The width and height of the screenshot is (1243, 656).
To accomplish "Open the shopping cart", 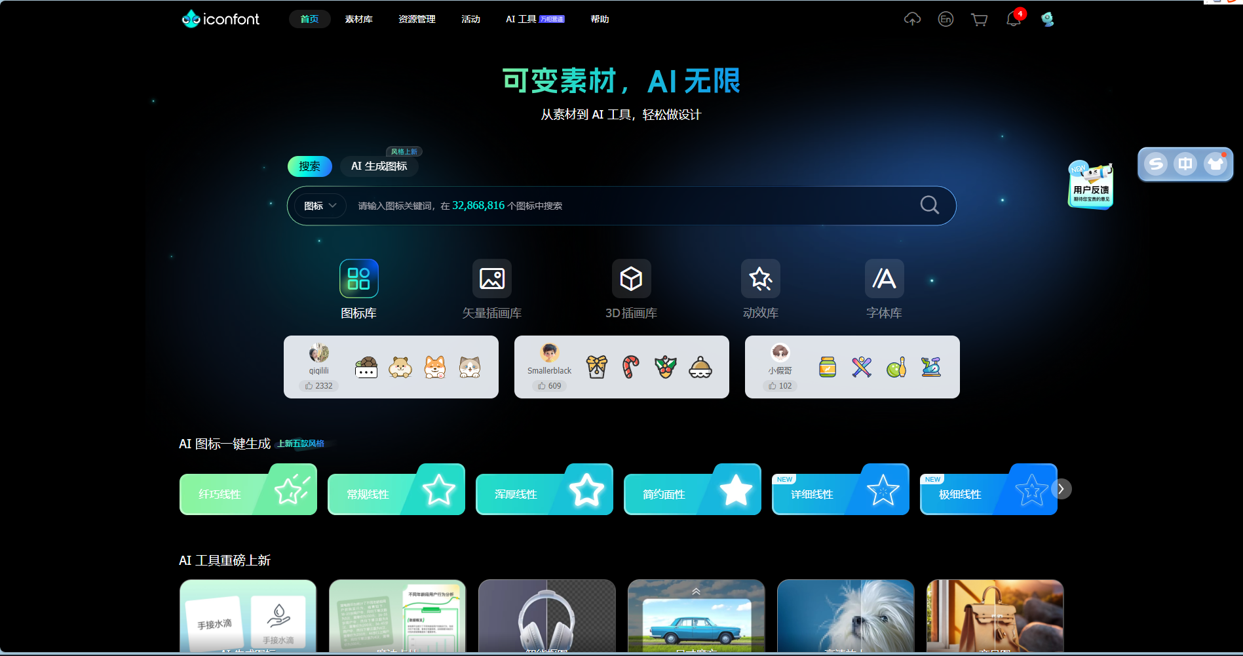I will [x=979, y=19].
